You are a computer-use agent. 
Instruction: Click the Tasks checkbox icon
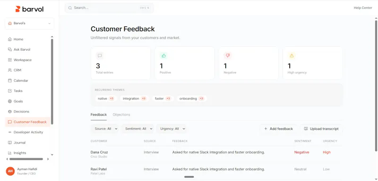(9, 91)
